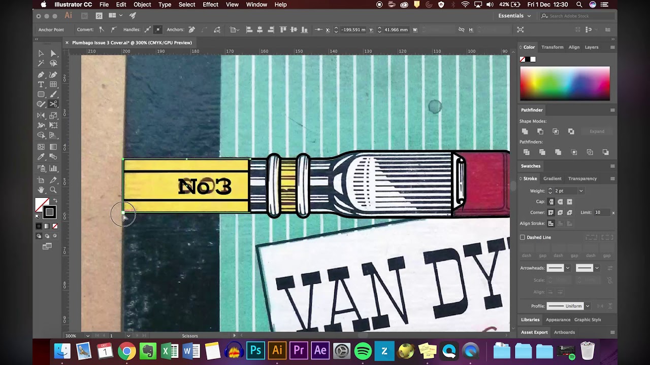Screen dimensions: 650x365
Task: Choose the Artboard tool
Action: click(41, 180)
